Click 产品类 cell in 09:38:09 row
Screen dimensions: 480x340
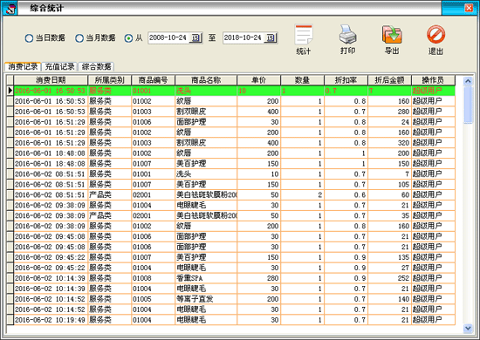click(110, 215)
